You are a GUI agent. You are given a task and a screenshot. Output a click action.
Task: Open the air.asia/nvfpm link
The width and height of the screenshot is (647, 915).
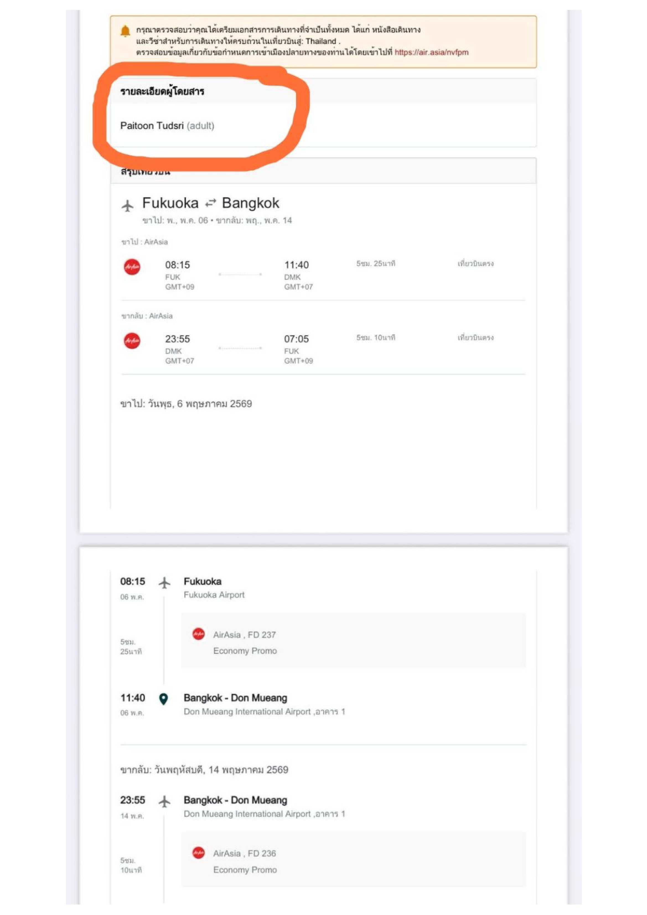pos(431,52)
